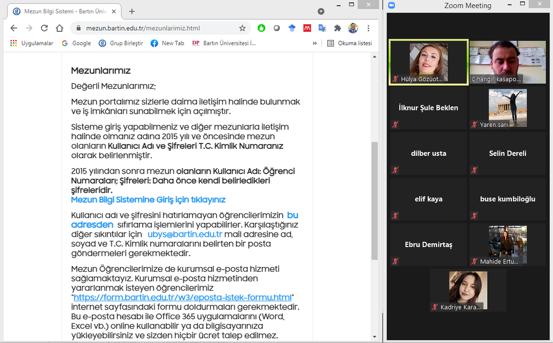Open the Chrome profile avatar
Viewport: 553px width, 343px height.
pyautogui.click(x=353, y=28)
